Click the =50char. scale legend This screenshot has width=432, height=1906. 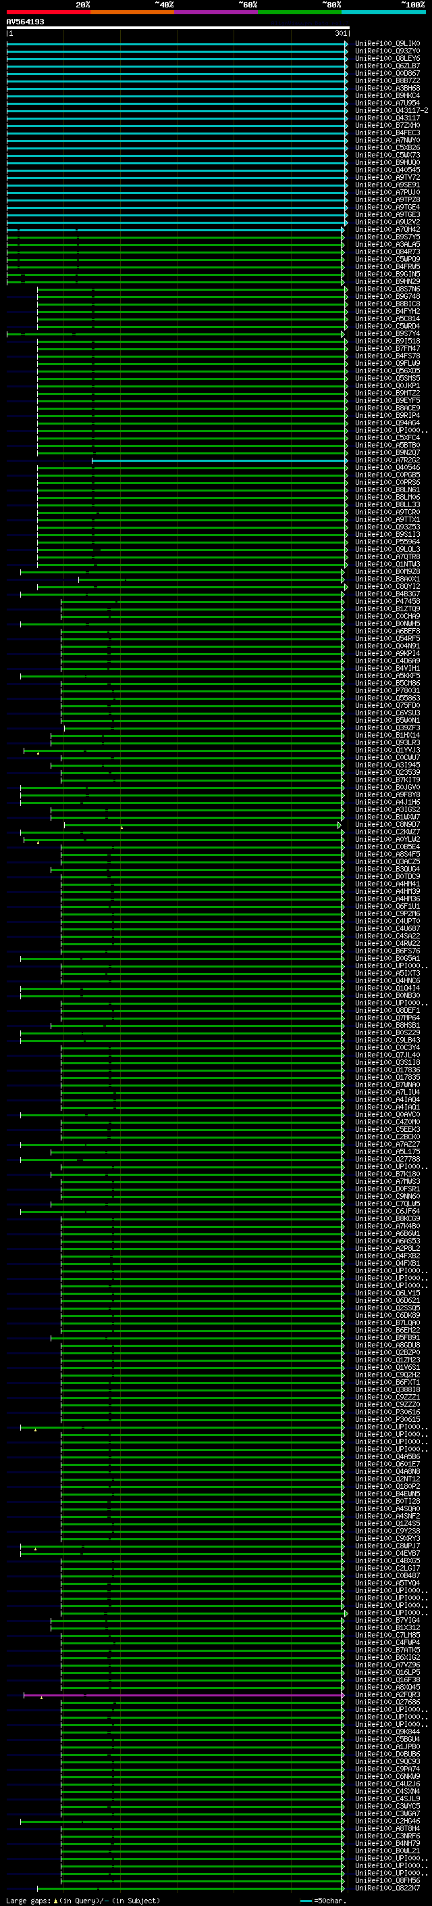coord(323,1900)
